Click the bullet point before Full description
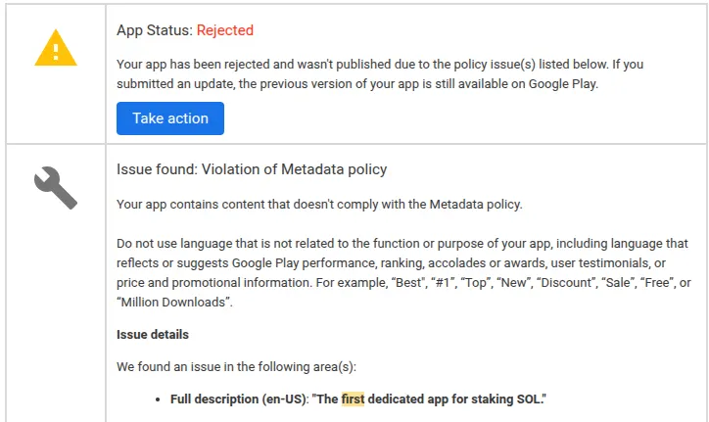Image resolution: width=709 pixels, height=422 pixels. point(160,400)
